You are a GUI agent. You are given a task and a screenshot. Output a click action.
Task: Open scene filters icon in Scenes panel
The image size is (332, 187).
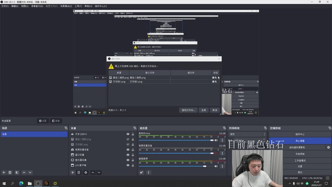[x=17, y=172]
